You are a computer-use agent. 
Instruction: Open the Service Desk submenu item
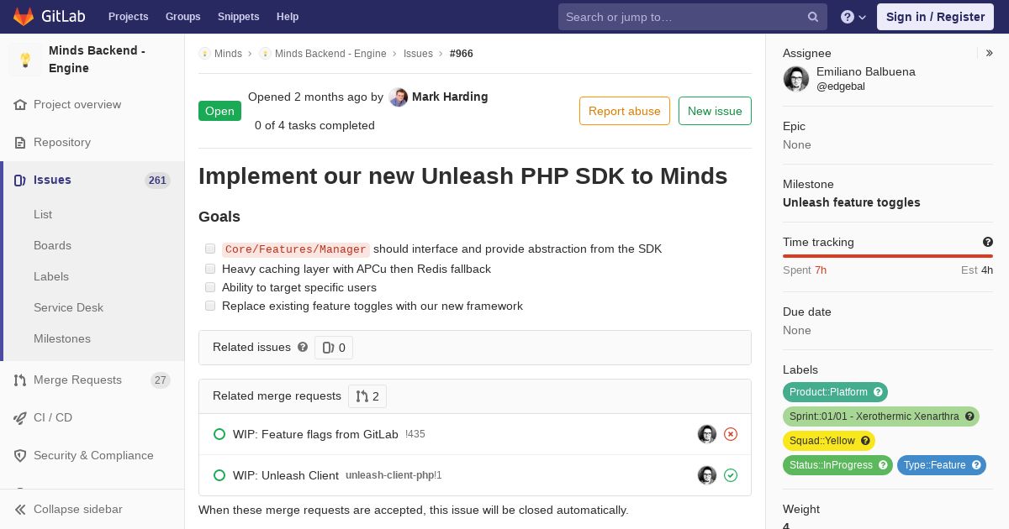[x=68, y=307]
